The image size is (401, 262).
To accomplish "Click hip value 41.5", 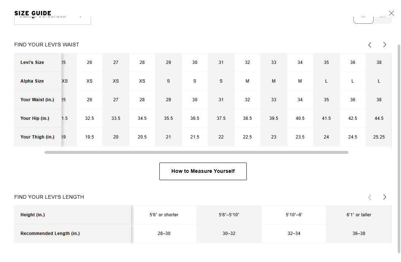I will 326,118.
